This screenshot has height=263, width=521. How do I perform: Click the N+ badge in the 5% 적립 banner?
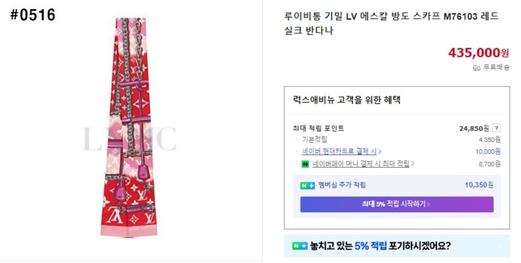point(300,246)
